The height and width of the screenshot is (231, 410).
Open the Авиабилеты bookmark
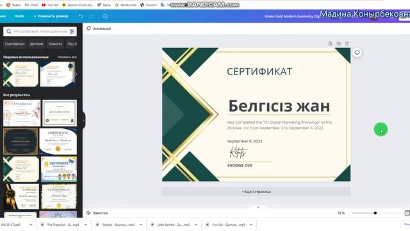[126, 4]
